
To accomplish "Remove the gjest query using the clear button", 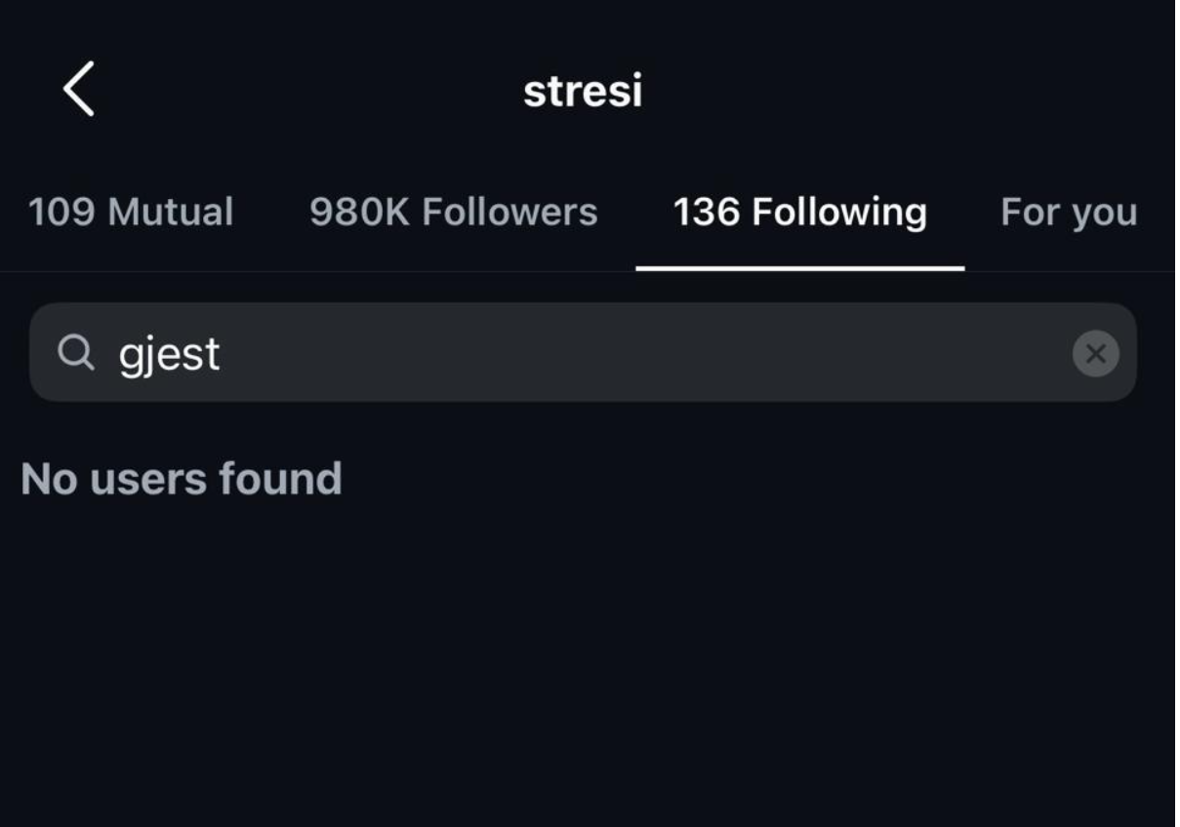I will click(1095, 353).
